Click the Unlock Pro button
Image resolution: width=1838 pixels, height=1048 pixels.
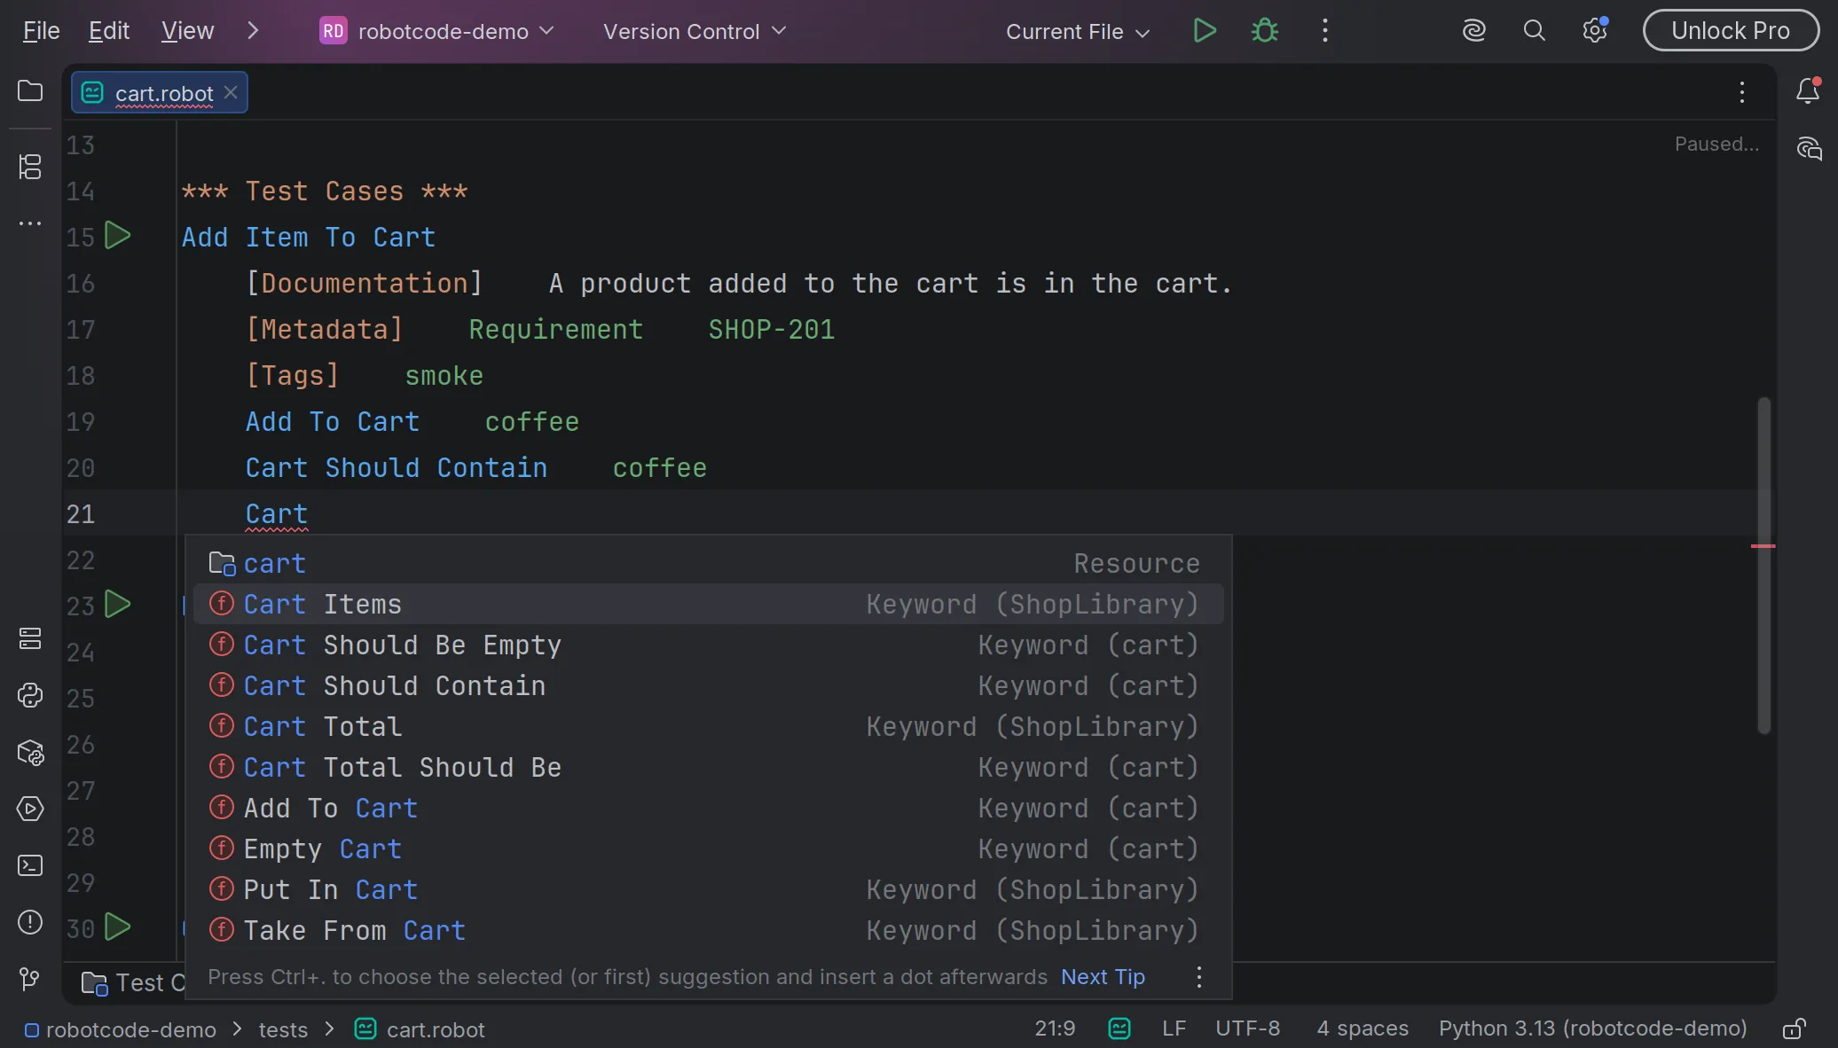(1731, 31)
